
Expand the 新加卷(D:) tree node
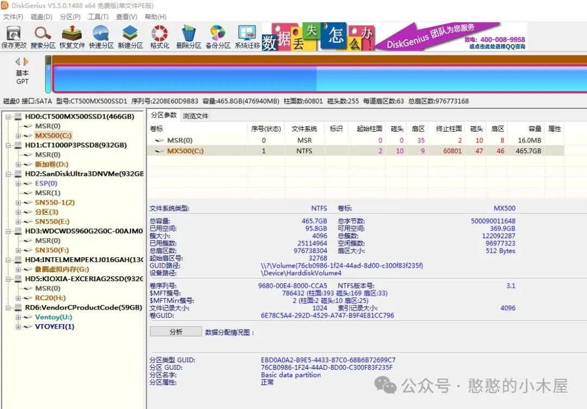(x=18, y=164)
